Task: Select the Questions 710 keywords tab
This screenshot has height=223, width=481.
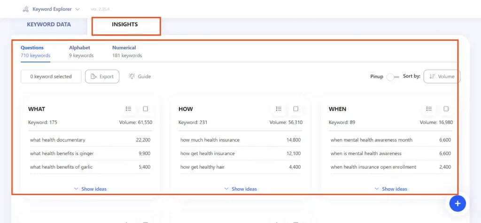Action: [x=36, y=52]
